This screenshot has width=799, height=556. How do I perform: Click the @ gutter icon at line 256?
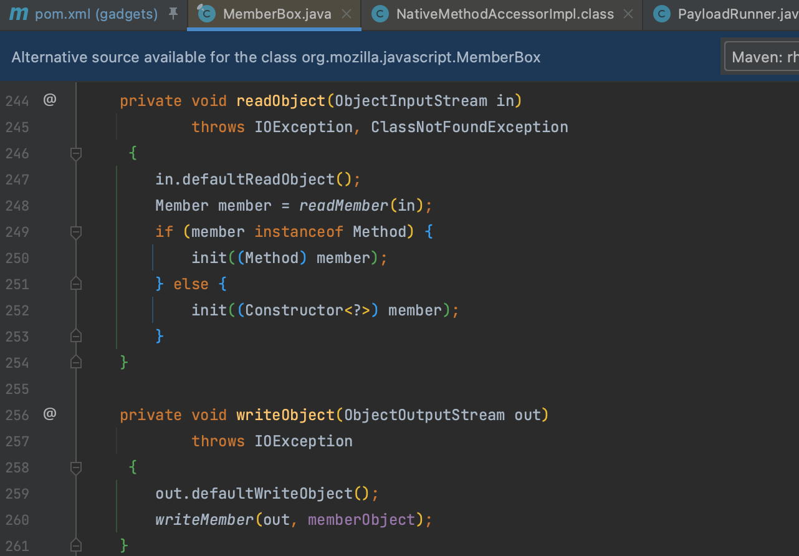[50, 413]
